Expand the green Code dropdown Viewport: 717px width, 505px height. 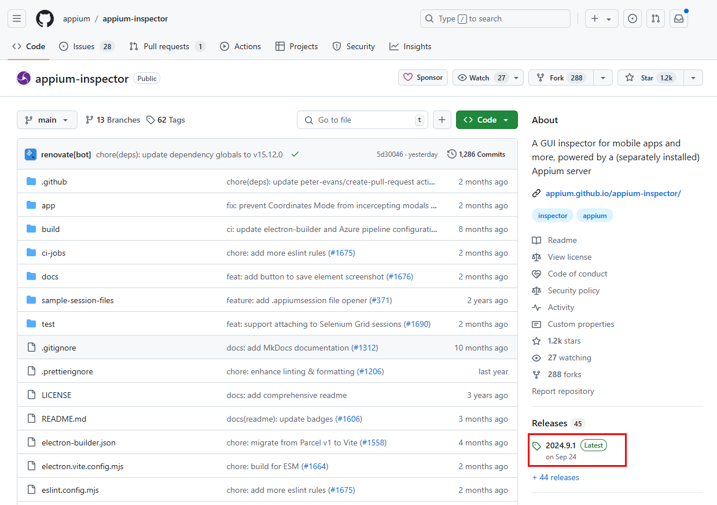click(x=486, y=120)
